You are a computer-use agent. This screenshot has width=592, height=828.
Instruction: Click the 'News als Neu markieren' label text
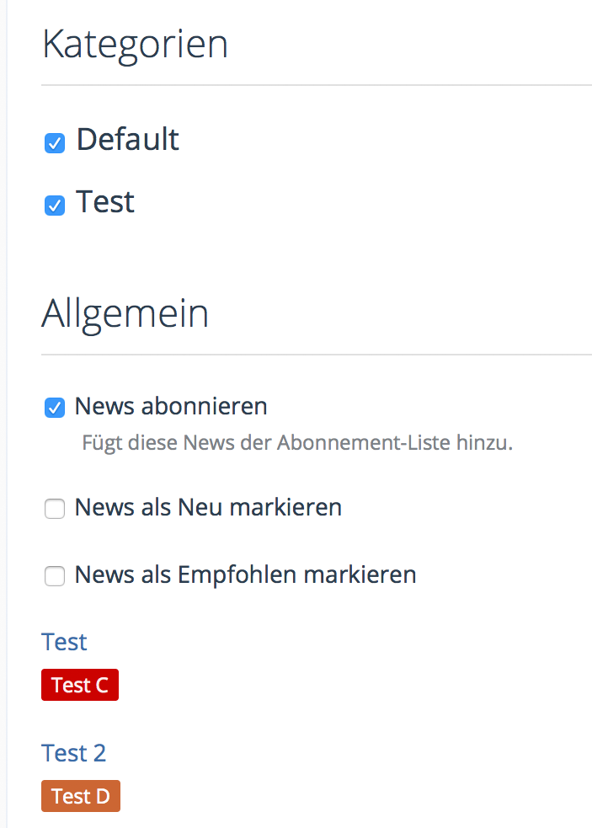tap(208, 507)
